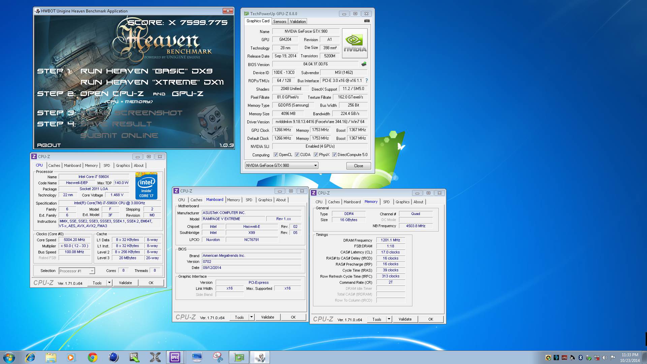Viewport: 647px width, 364px height.
Task: Click the blue globe taskbar icon
Action: click(x=114, y=357)
